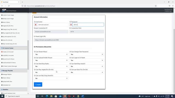Select the Stream Connection IP field
Viewport: 175px width, 98px height.
coord(51,32)
